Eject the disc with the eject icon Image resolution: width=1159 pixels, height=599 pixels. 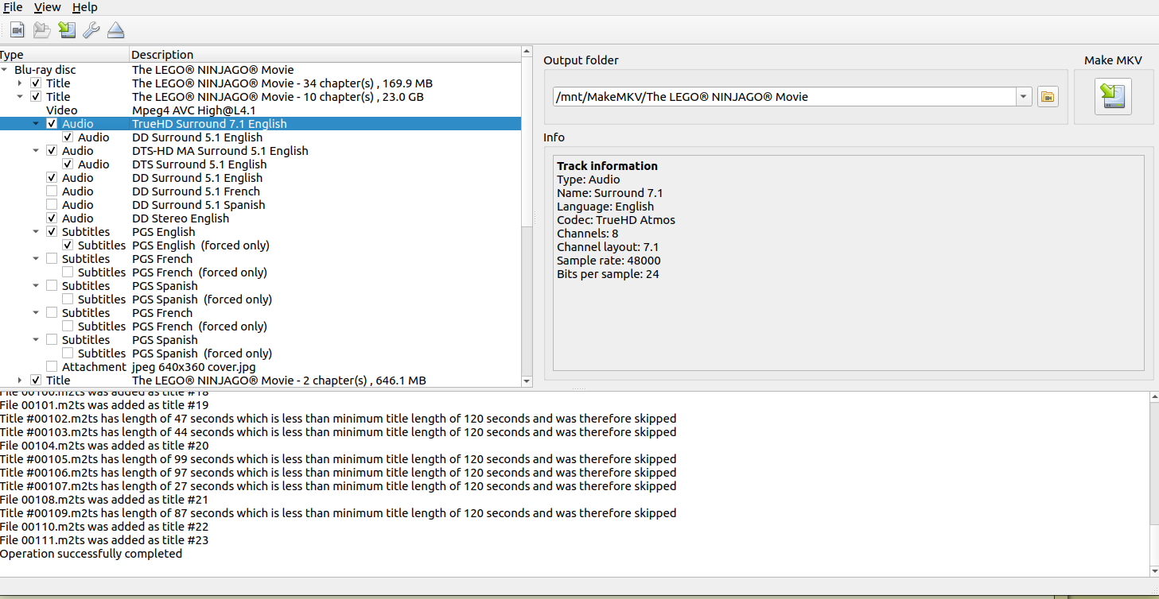click(x=116, y=30)
